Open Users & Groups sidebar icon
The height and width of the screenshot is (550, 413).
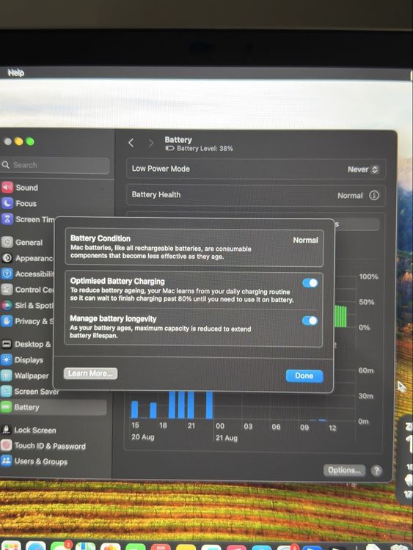click(7, 461)
